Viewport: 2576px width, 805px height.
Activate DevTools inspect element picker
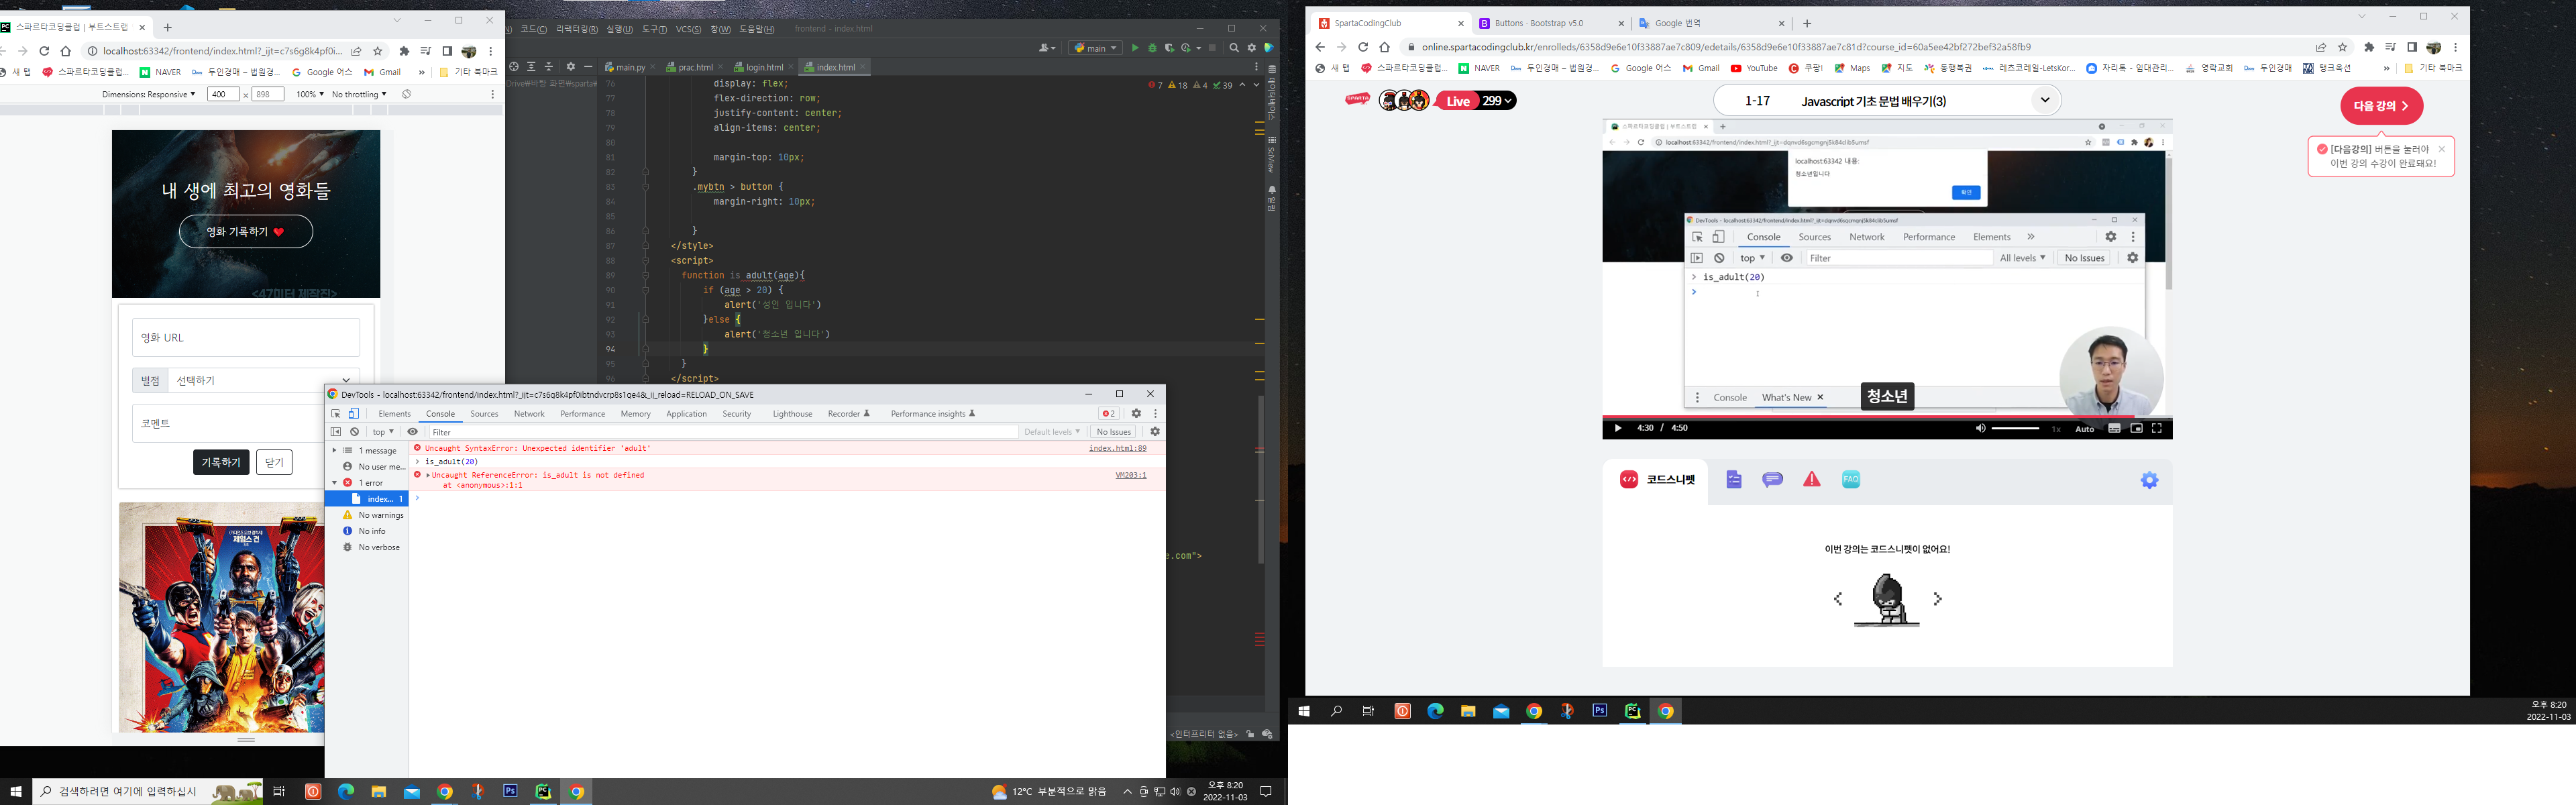[336, 414]
